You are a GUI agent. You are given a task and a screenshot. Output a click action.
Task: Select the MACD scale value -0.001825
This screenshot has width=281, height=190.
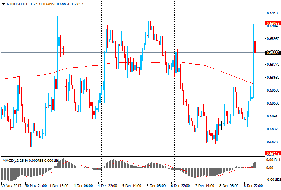click(273, 180)
